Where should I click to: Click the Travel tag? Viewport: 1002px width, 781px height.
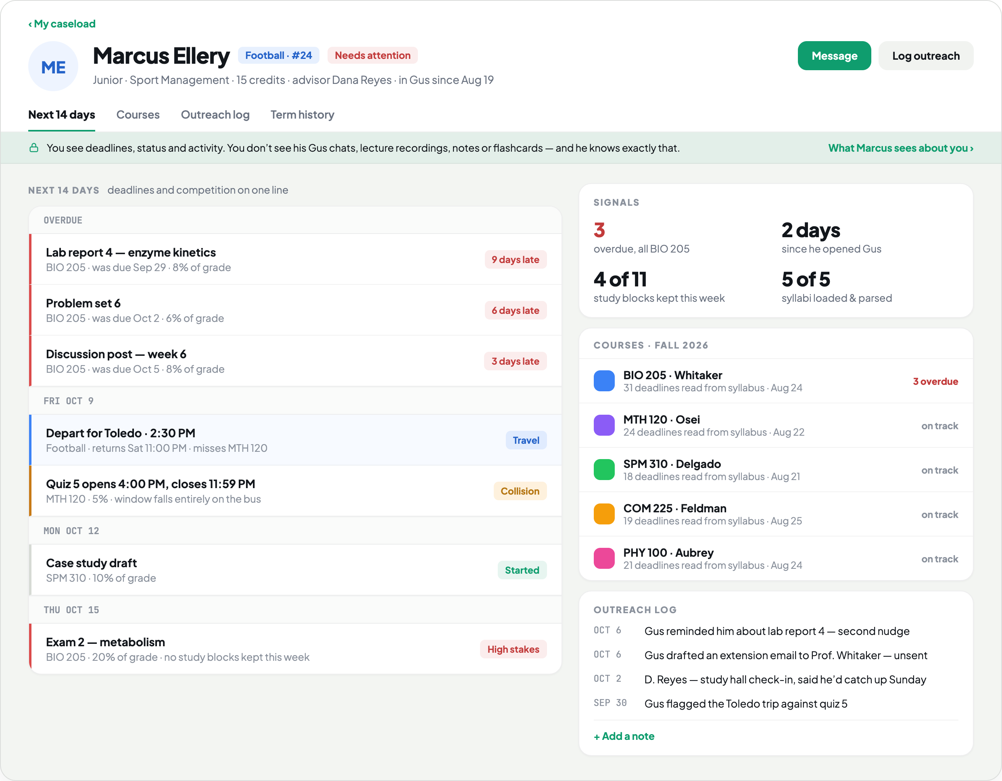[526, 441]
